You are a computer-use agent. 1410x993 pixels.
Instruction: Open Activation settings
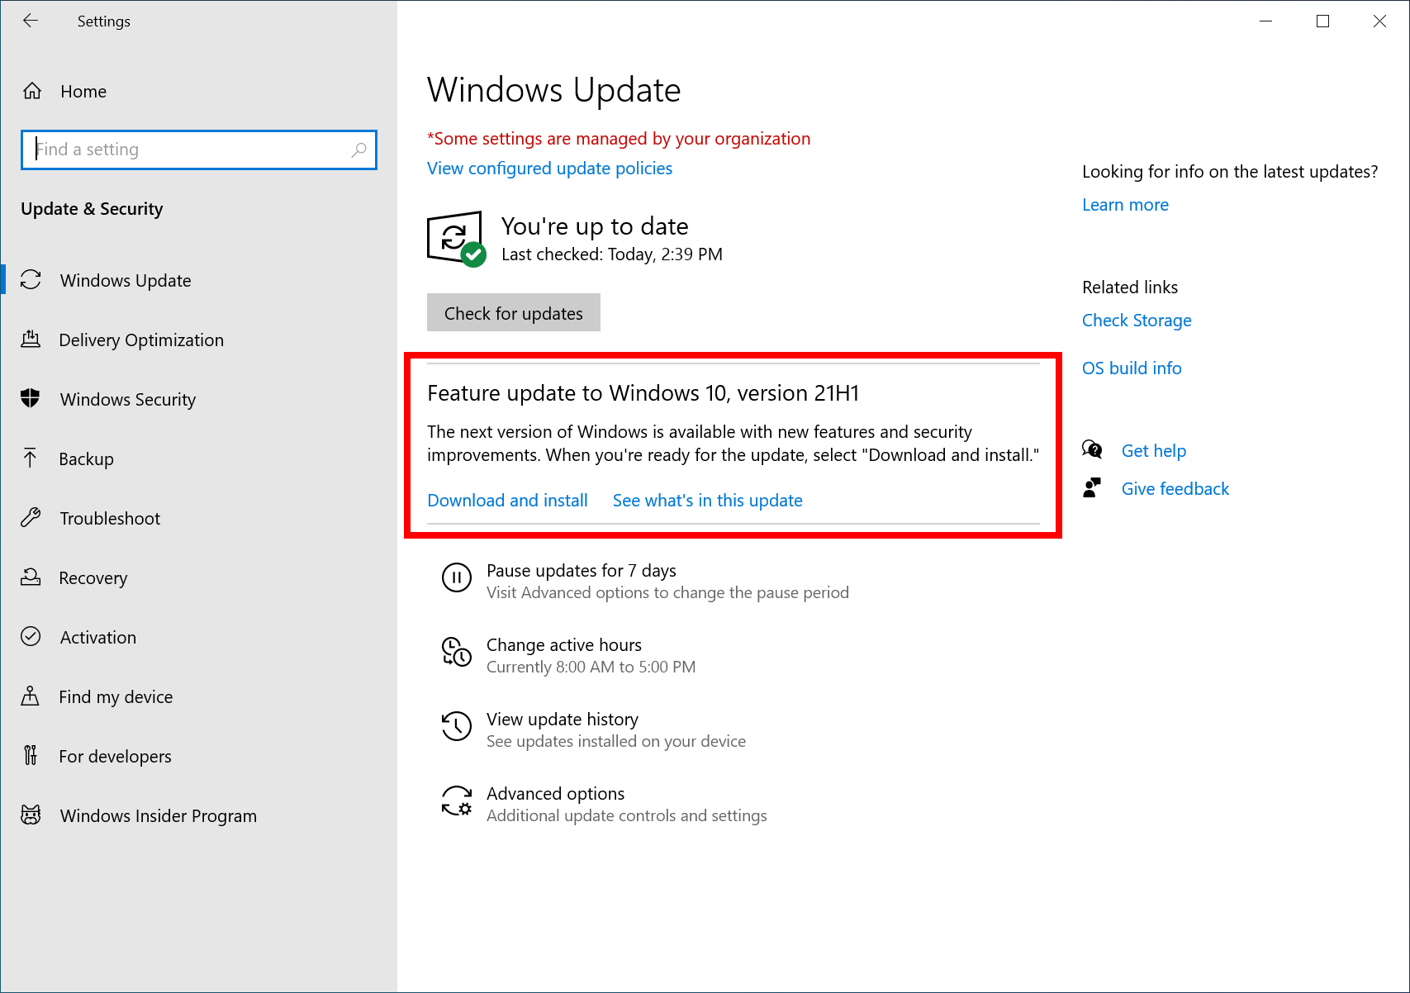tap(97, 637)
